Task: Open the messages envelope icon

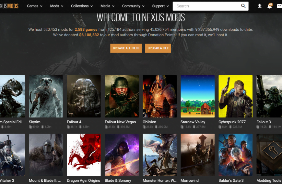Action: point(279,6)
